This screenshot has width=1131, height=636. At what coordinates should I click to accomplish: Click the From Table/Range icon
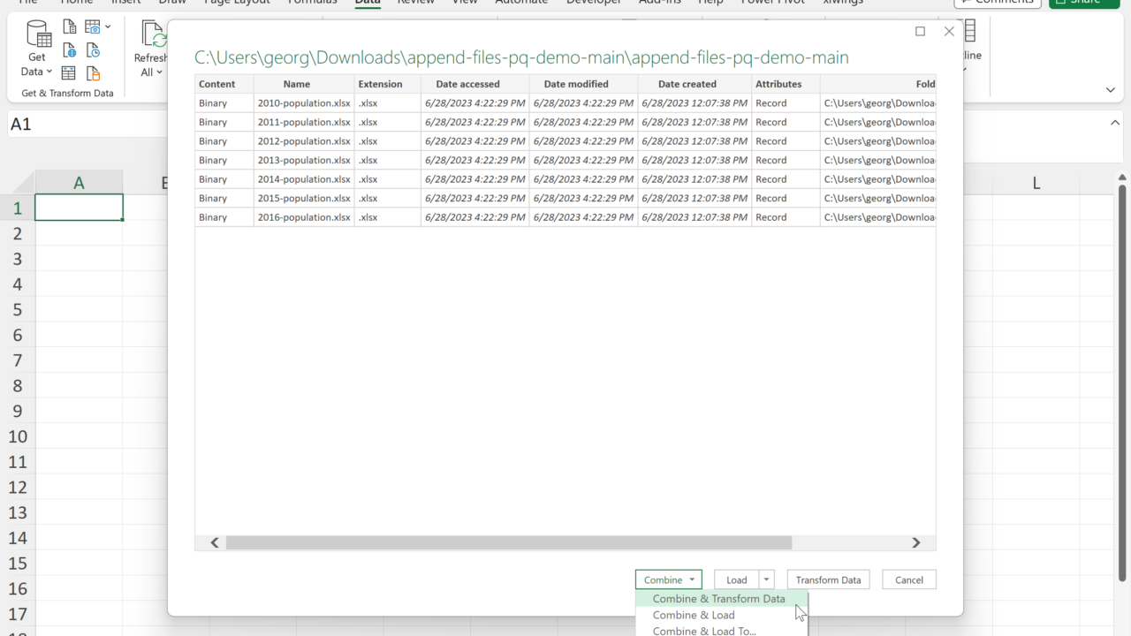tap(69, 73)
